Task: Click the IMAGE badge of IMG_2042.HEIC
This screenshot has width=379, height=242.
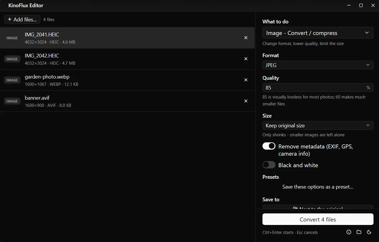Action: pyautogui.click(x=12, y=59)
